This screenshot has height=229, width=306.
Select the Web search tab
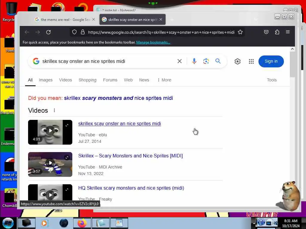[x=128, y=80]
